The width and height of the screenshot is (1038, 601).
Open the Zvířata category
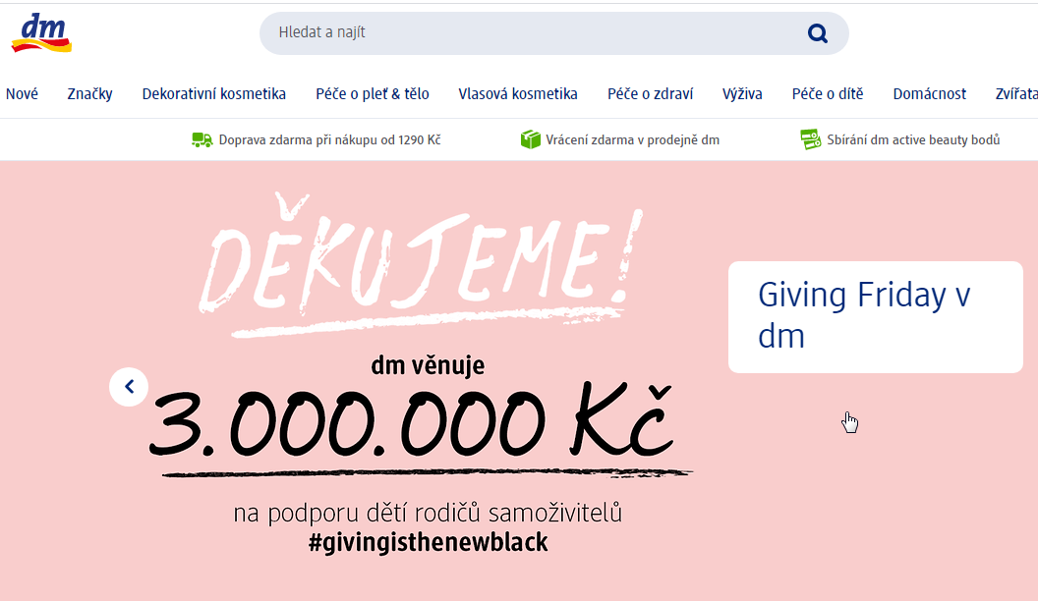click(1016, 94)
